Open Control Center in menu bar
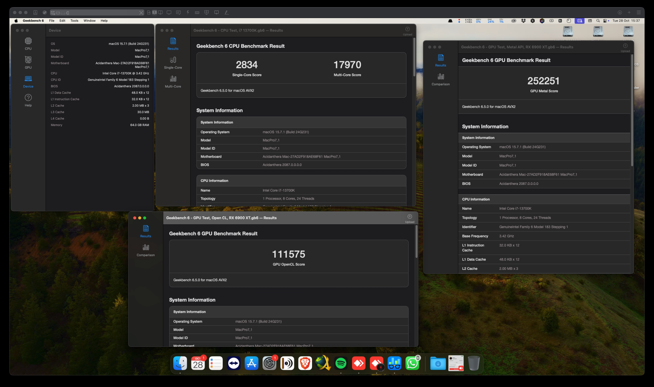 tap(605, 21)
